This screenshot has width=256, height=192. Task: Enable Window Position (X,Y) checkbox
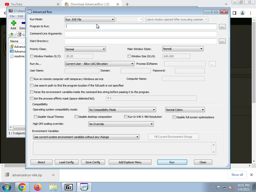point(31,56)
